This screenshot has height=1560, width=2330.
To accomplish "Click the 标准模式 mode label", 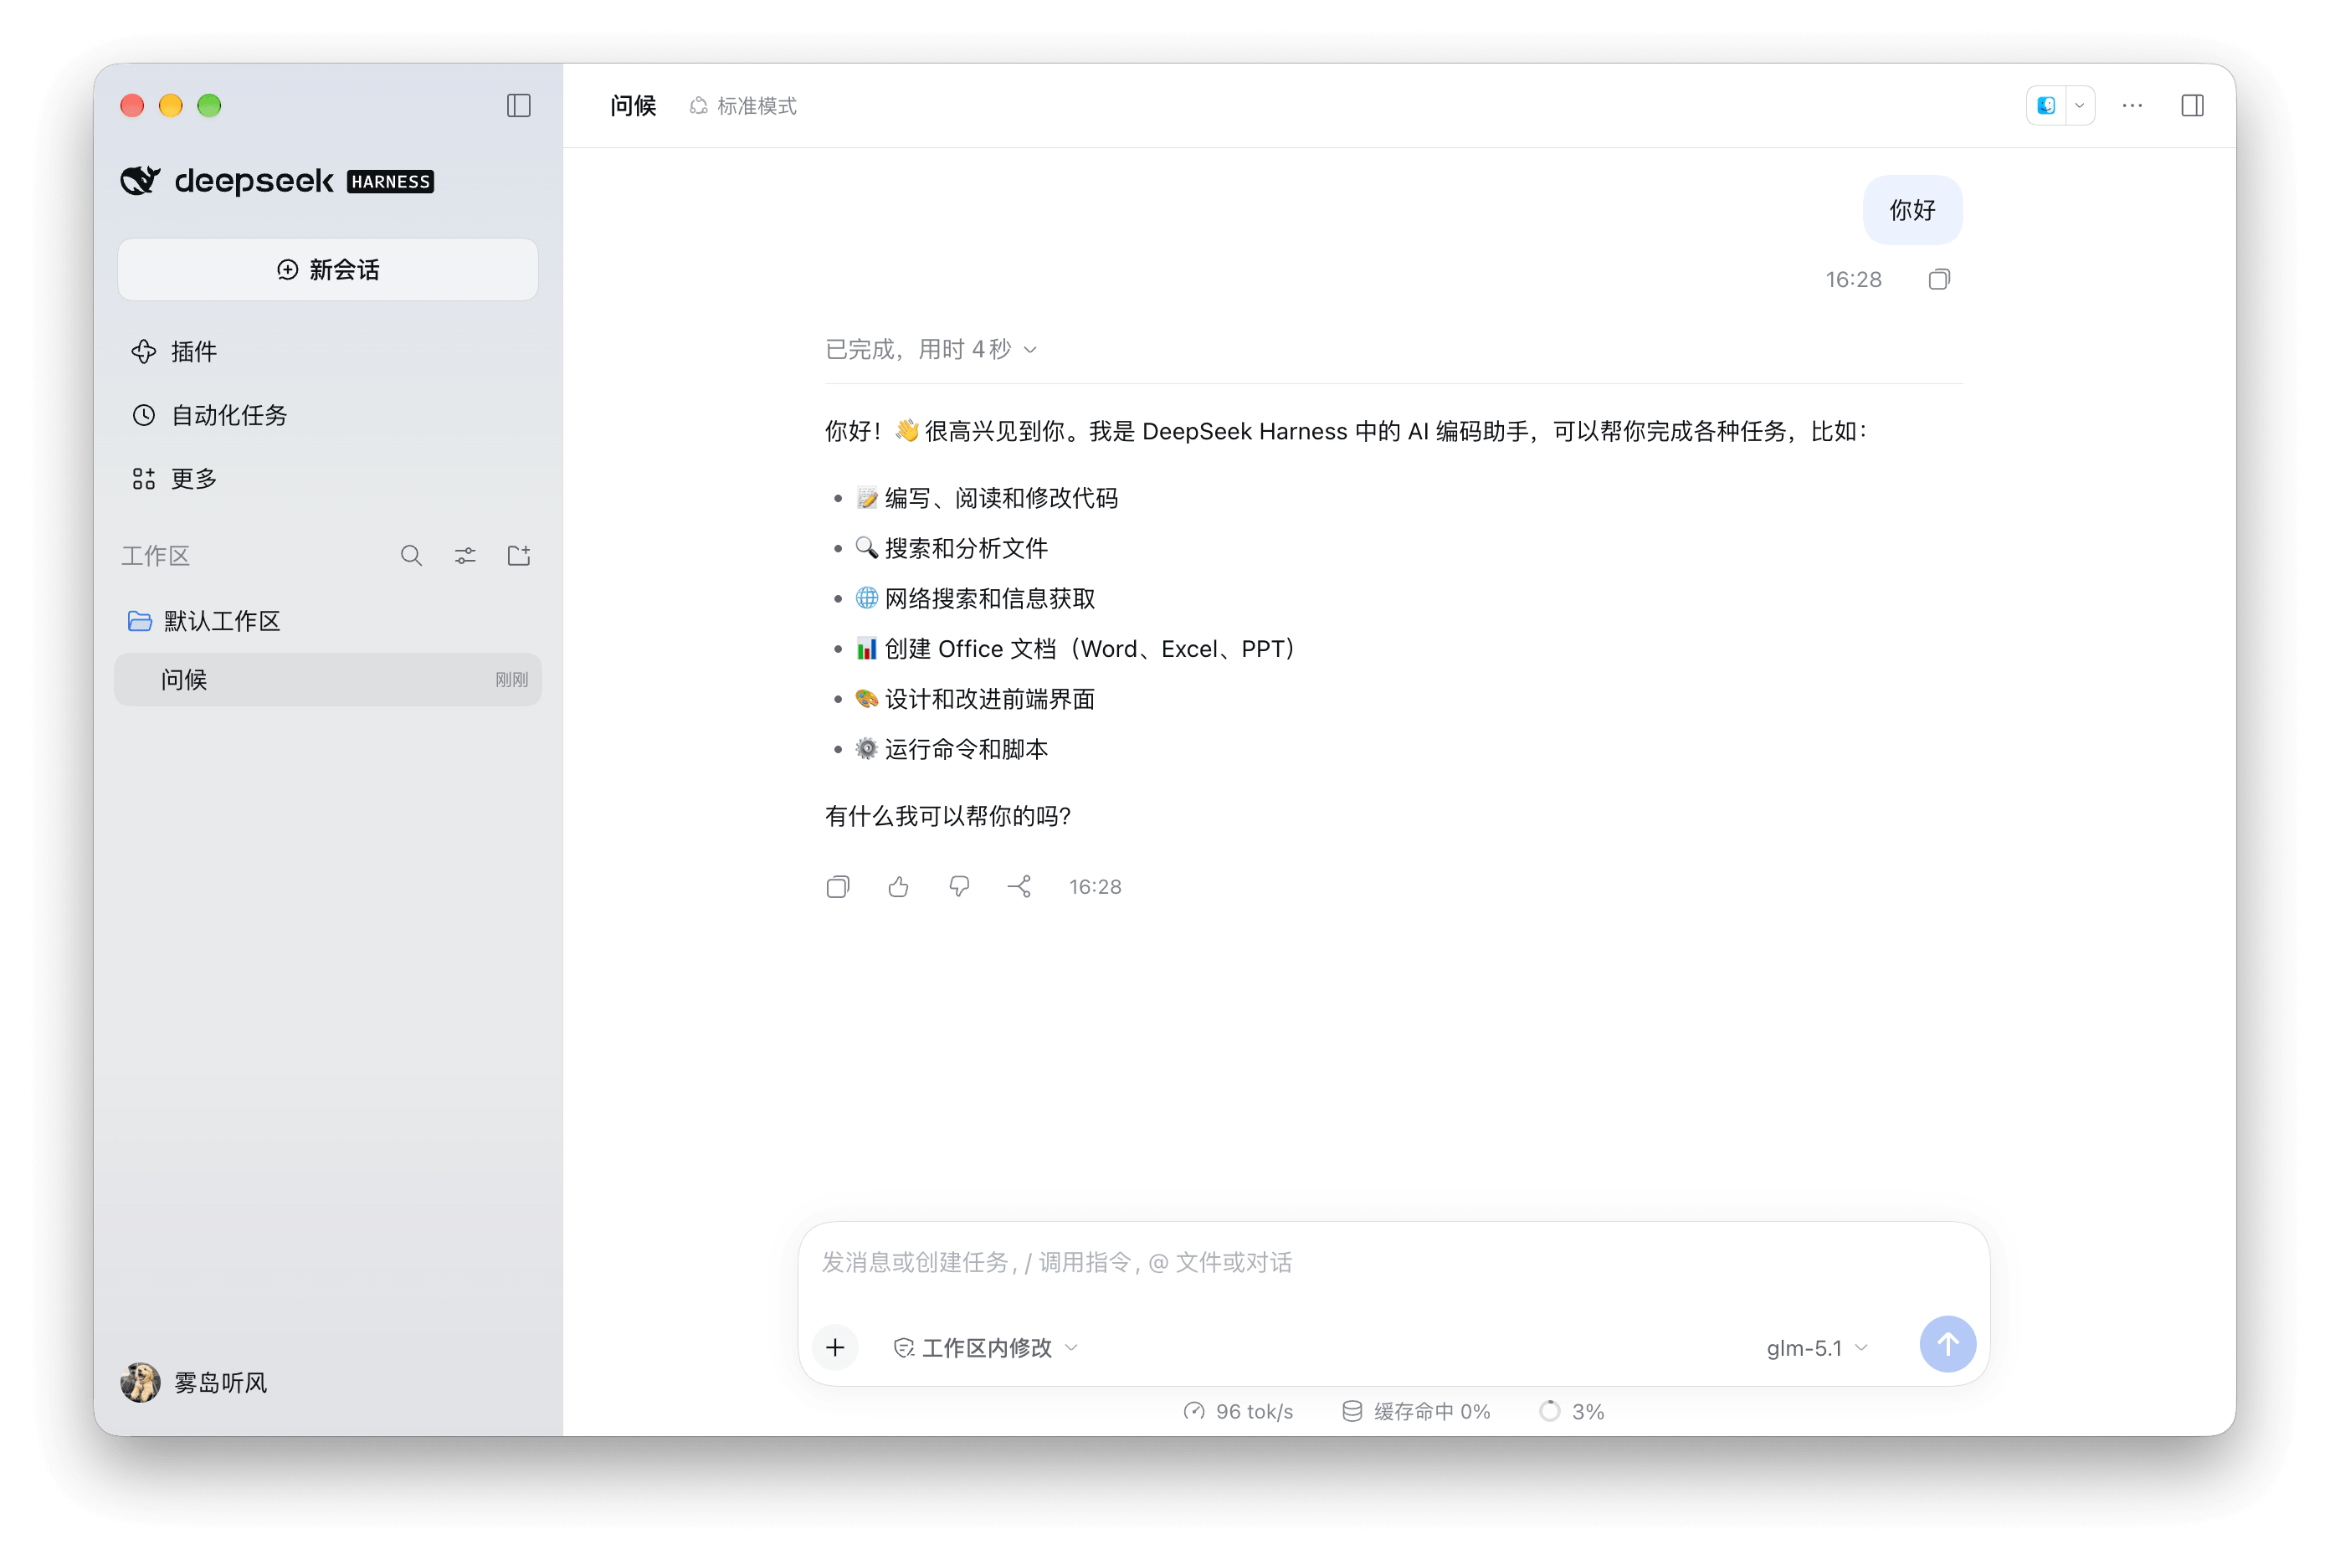I will [x=743, y=105].
